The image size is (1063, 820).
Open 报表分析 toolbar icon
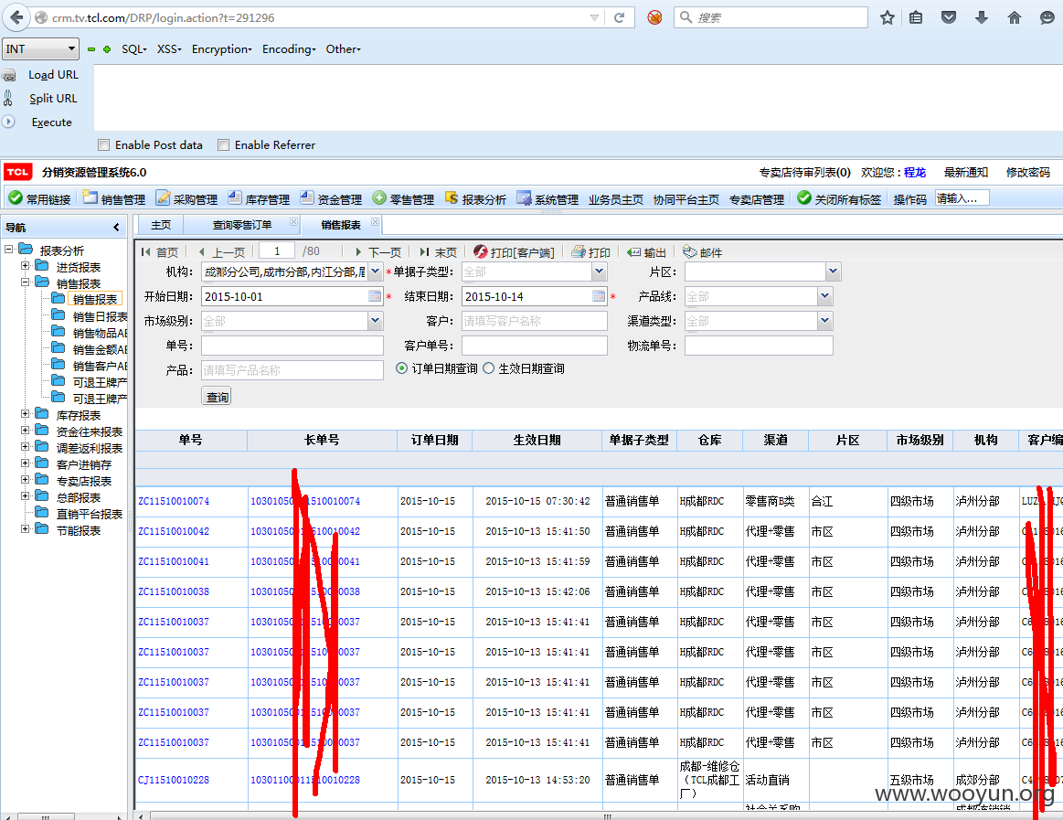coord(452,197)
